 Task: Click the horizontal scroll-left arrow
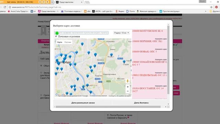(x=54, y=107)
